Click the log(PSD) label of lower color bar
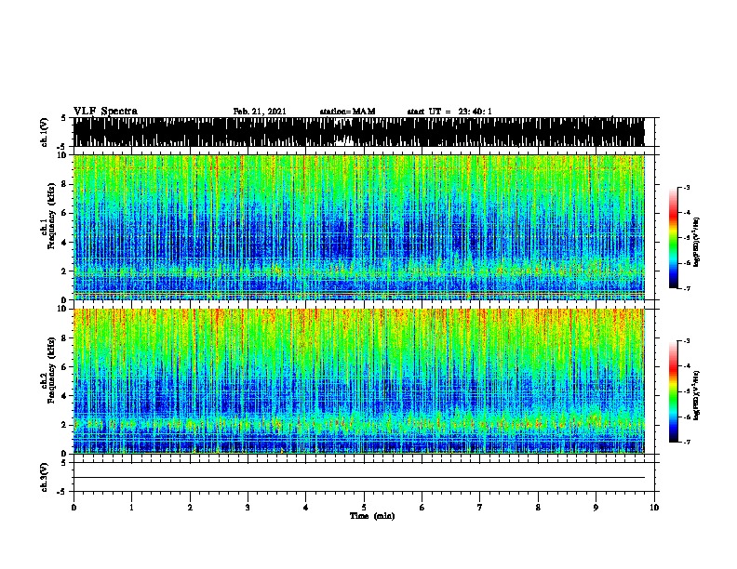The height and width of the screenshot is (569, 737). pos(697,395)
